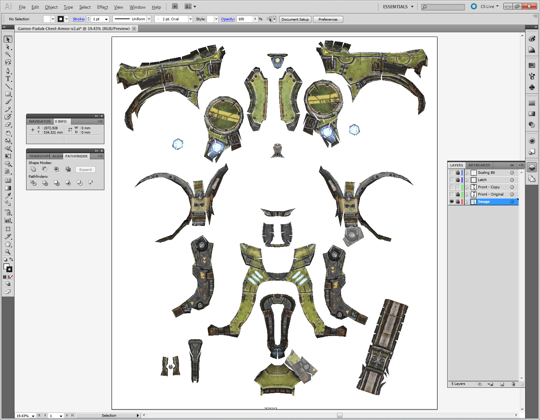This screenshot has height=420, width=540.
Task: Switch to the ALIGN tab
Action: tap(57, 156)
